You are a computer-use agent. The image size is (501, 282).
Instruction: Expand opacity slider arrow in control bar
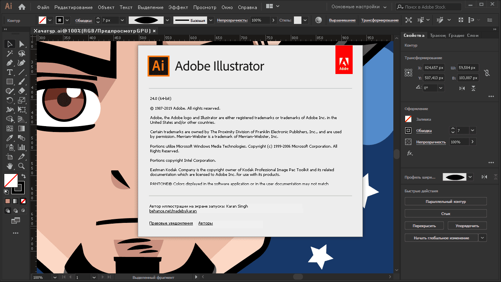coord(273,20)
